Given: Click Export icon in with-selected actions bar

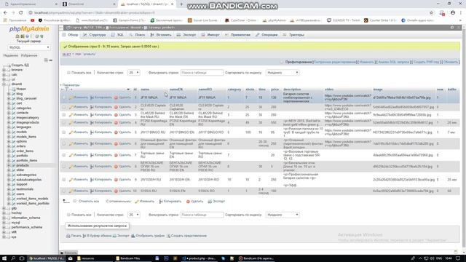Looking at the screenshot, I should 210,202.
